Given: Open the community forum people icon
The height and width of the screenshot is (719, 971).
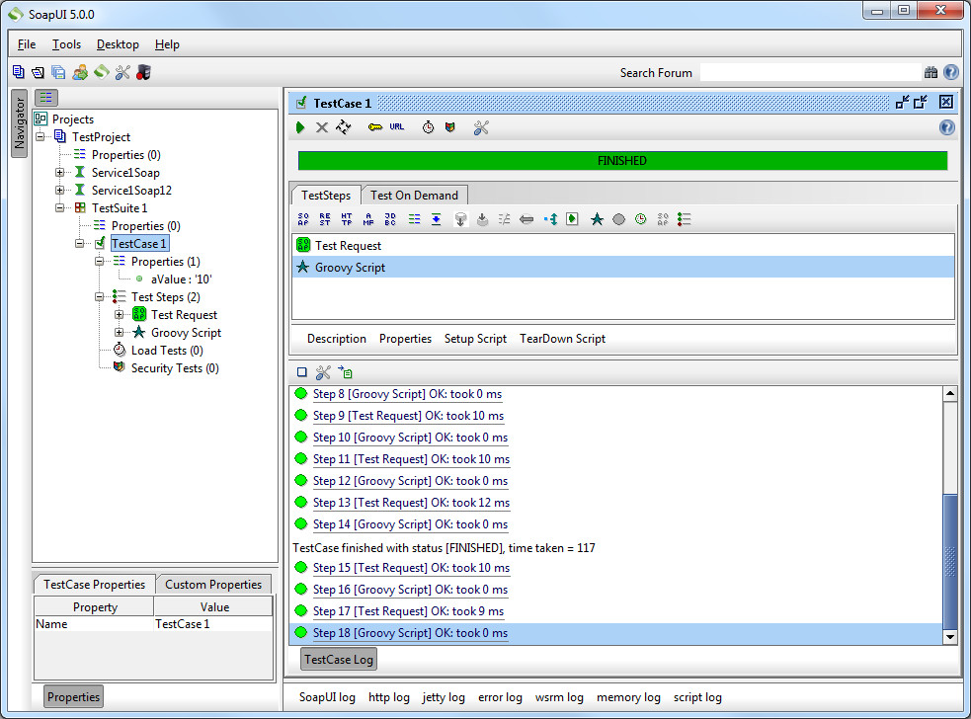Looking at the screenshot, I should click(80, 72).
